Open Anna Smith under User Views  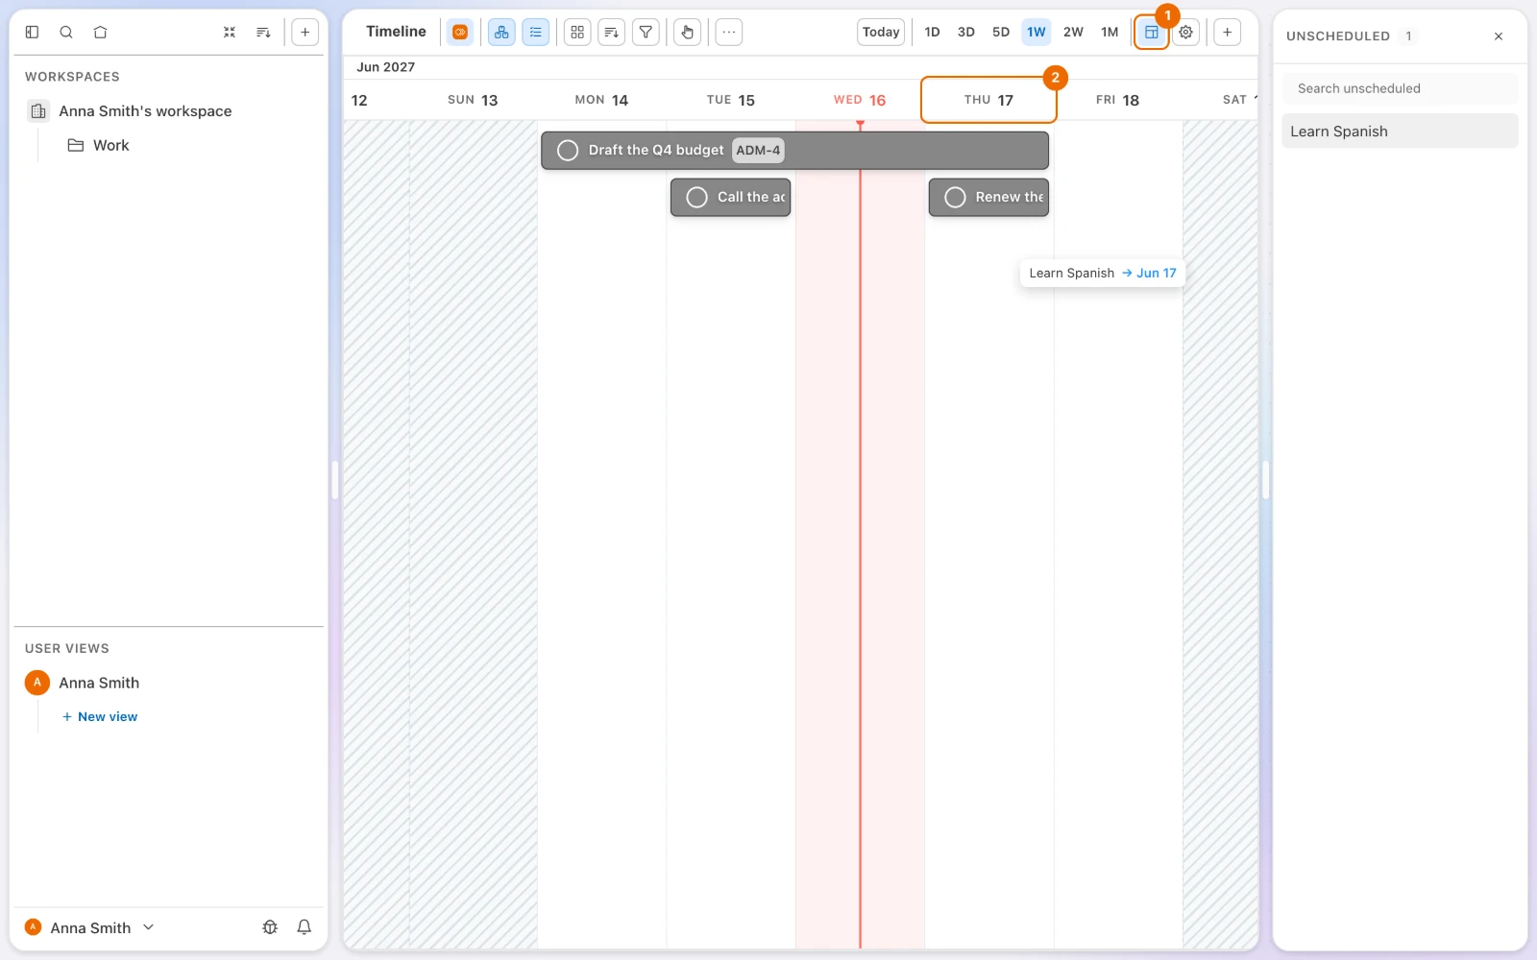99,683
